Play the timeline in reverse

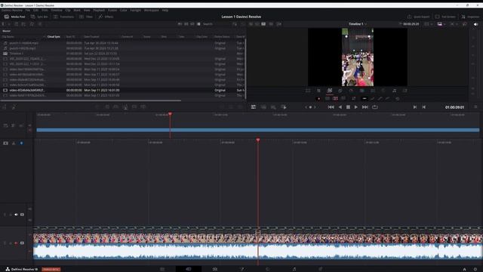(x=340, y=107)
